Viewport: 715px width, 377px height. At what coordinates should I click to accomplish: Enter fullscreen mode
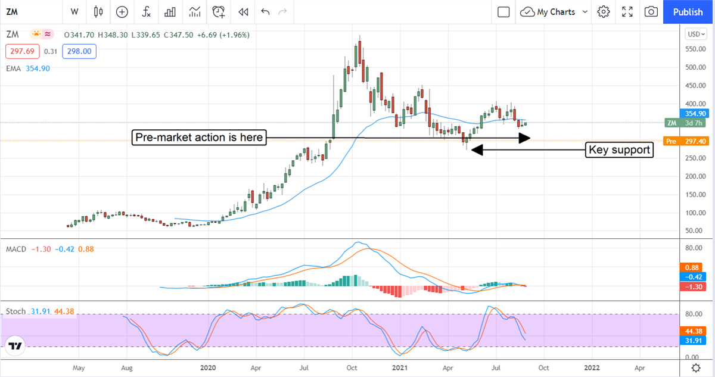(x=627, y=11)
